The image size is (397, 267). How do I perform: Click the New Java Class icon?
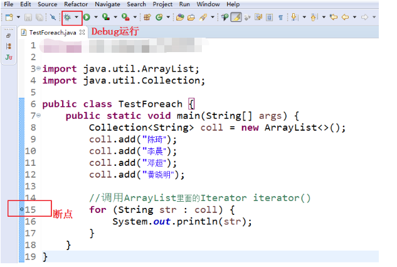point(159,17)
